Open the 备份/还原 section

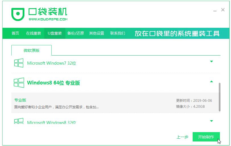tap(75, 33)
